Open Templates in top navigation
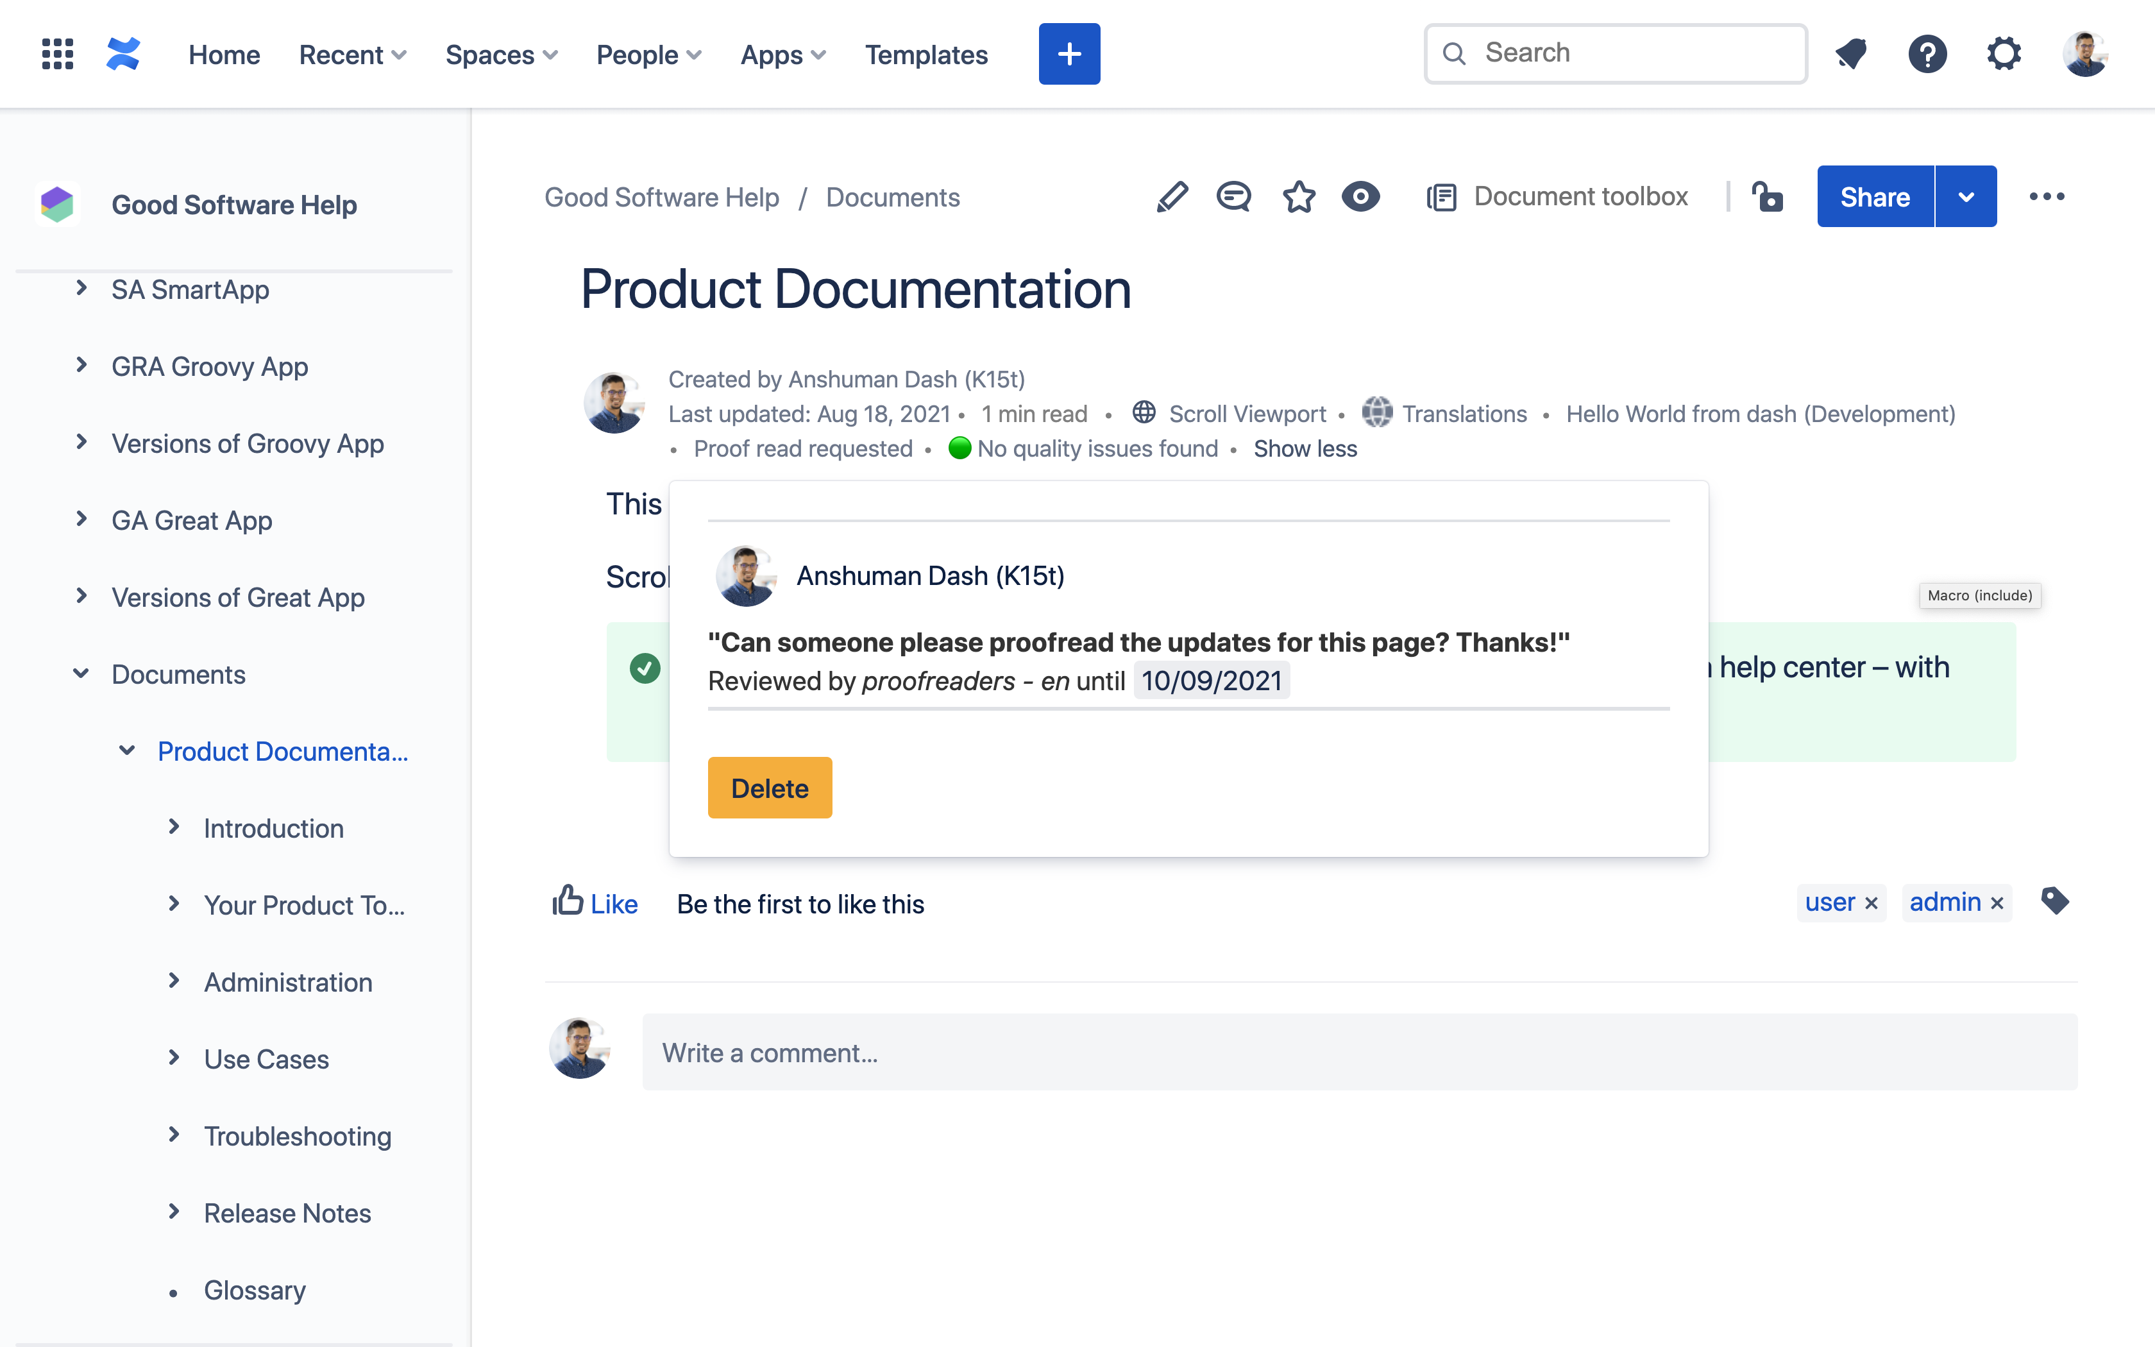Image resolution: width=2155 pixels, height=1347 pixels. coord(926,55)
